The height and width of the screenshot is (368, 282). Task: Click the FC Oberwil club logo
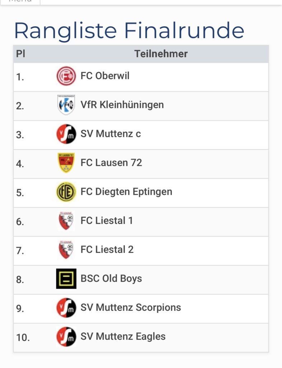66,76
